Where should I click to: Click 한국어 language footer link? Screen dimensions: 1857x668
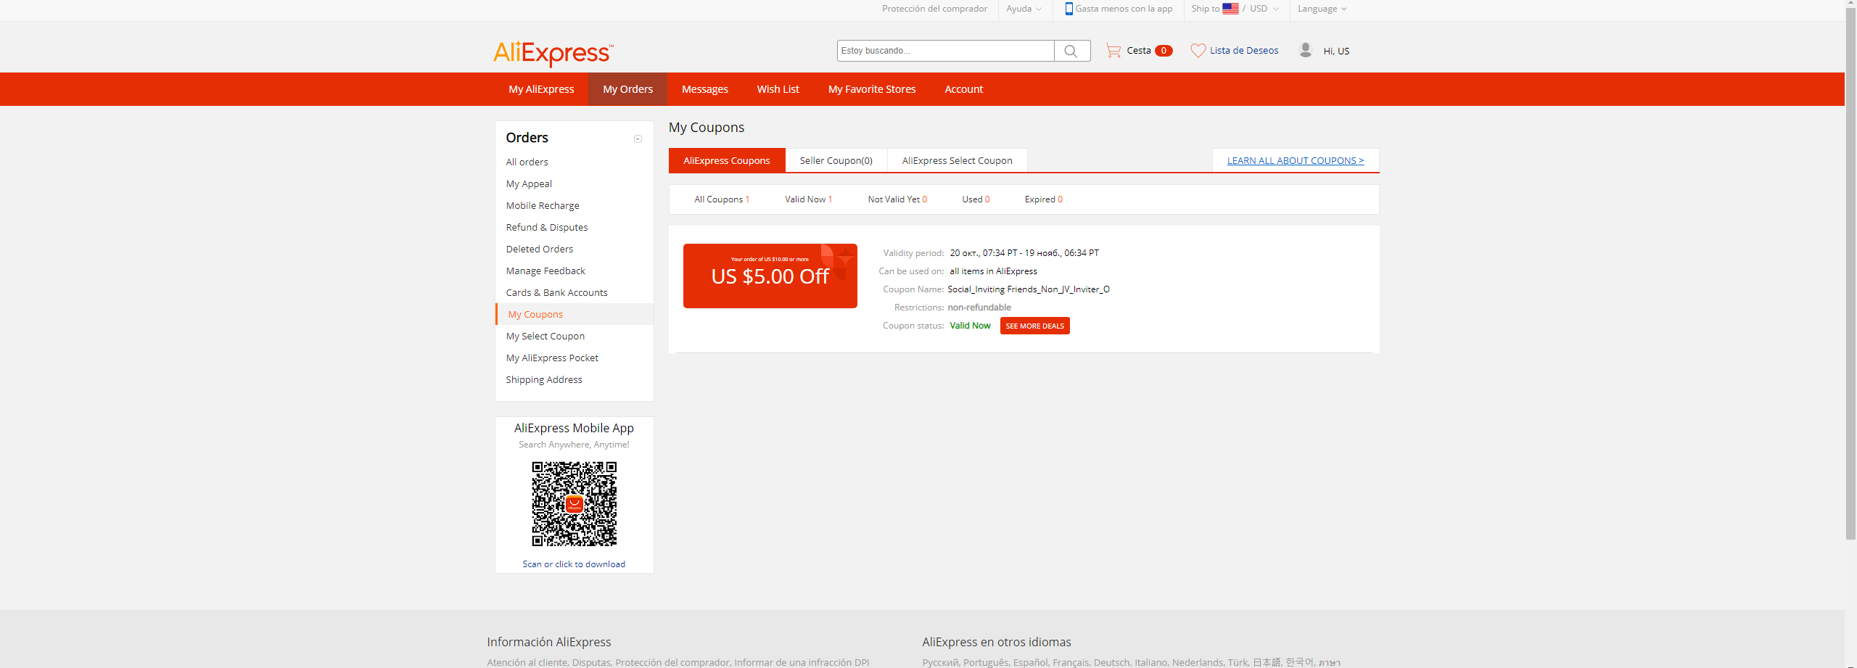(1299, 662)
